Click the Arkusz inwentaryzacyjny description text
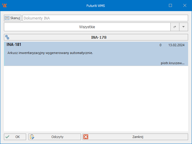 (50, 53)
